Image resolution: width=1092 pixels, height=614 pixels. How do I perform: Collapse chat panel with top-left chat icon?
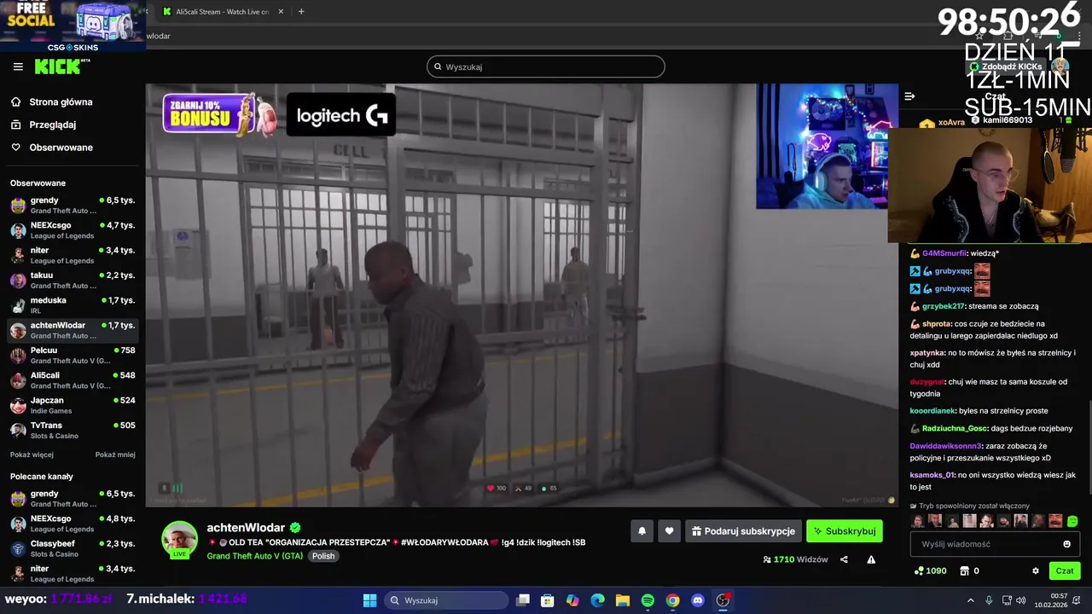click(909, 96)
